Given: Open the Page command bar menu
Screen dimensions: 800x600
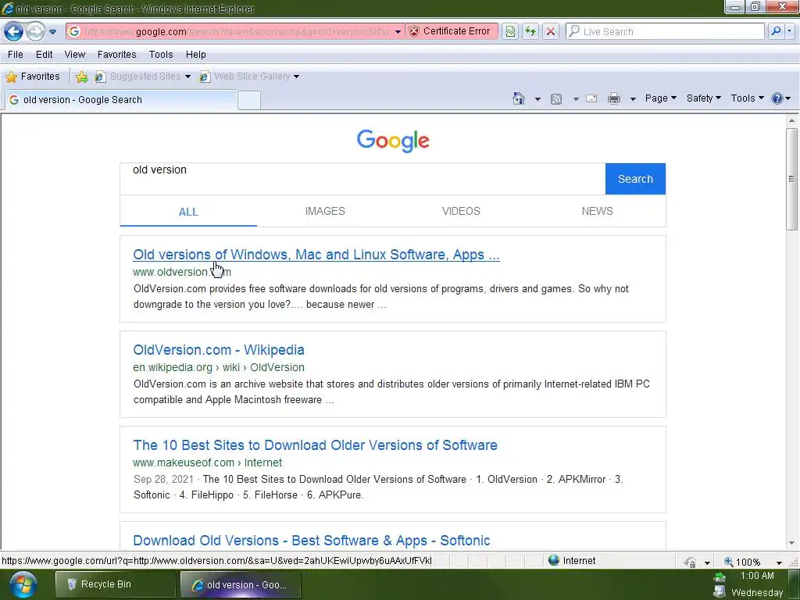Looking at the screenshot, I should (661, 98).
